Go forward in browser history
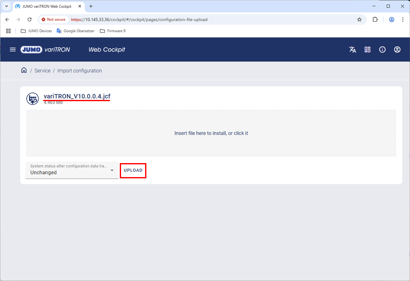 coord(18,19)
